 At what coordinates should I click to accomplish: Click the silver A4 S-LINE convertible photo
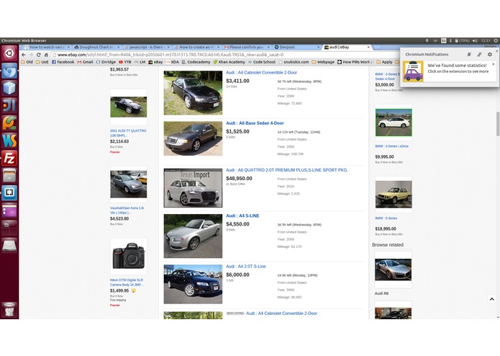[193, 236]
